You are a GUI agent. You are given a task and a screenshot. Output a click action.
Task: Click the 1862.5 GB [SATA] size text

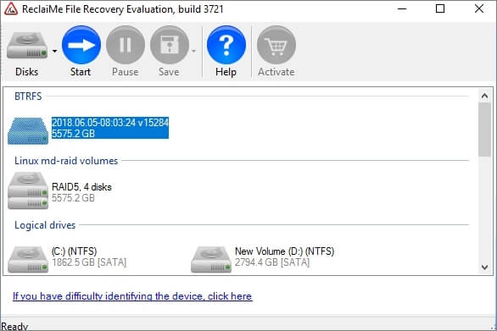pyautogui.click(x=89, y=262)
